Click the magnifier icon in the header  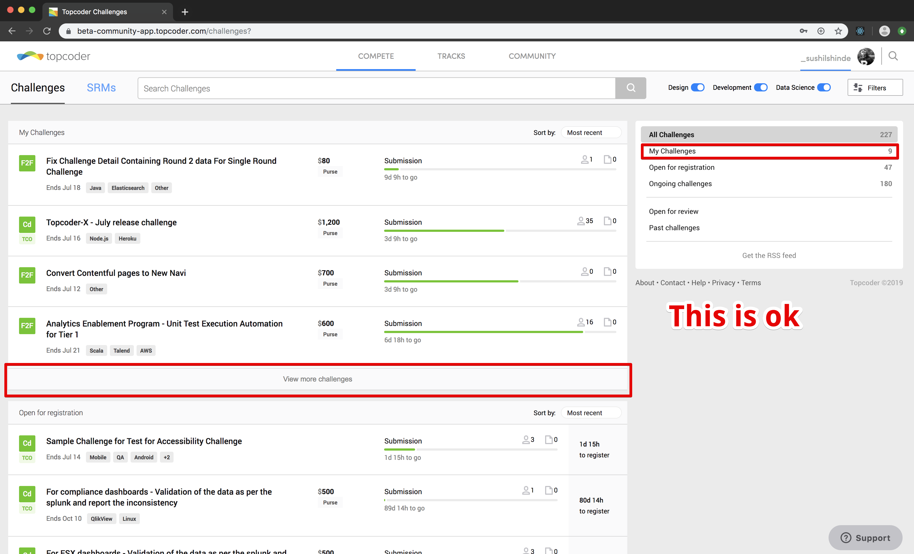pos(893,56)
